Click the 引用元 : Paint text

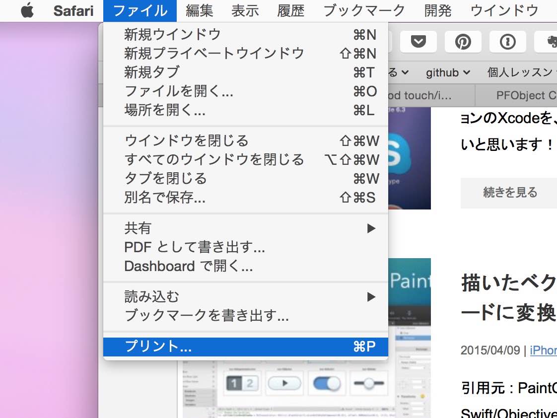click(x=509, y=388)
